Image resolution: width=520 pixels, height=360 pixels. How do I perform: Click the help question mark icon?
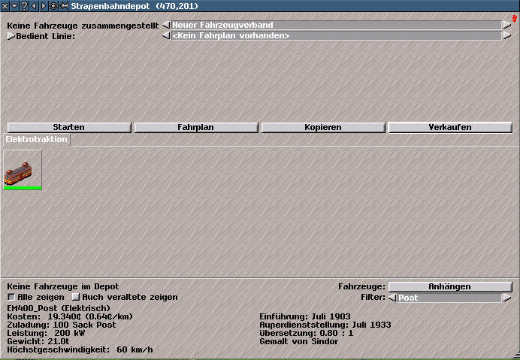point(25,5)
